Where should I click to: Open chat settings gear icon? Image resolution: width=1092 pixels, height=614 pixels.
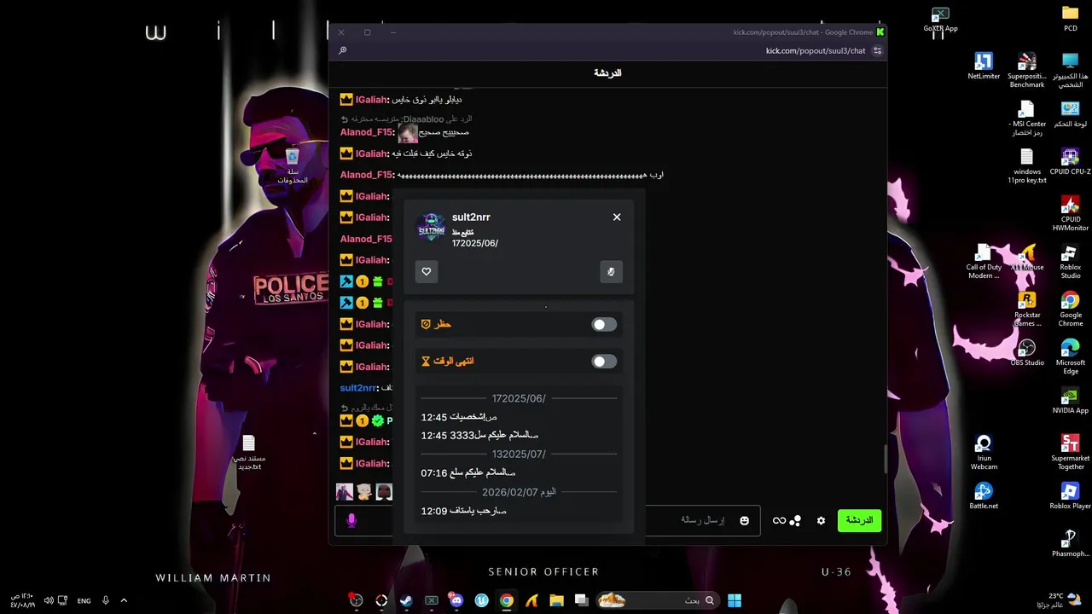pos(821,520)
